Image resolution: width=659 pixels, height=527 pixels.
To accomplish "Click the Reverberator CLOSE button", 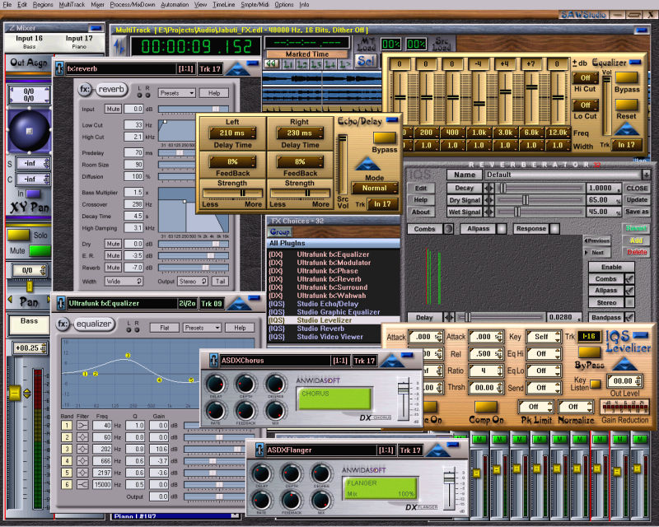I will click(637, 189).
